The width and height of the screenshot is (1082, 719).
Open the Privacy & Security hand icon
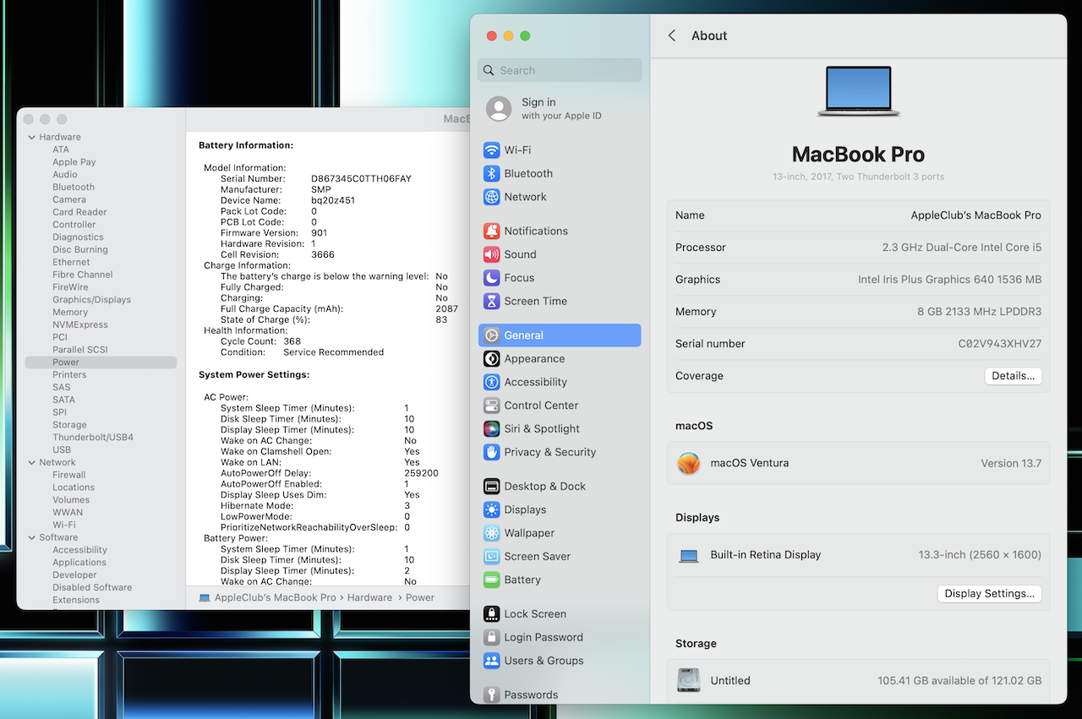coord(491,452)
